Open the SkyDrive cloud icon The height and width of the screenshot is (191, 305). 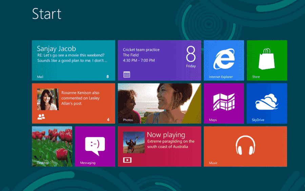click(267, 102)
